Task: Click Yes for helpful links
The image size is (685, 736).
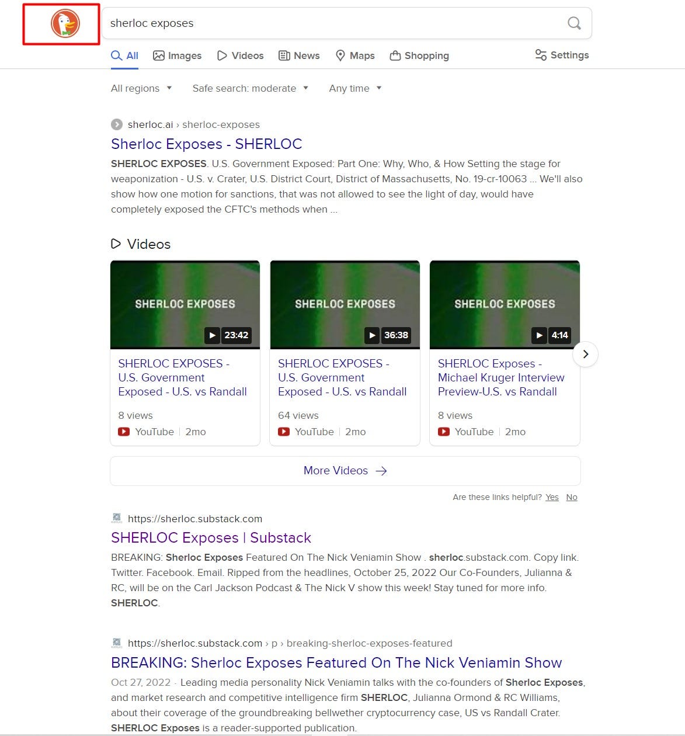Action: click(x=552, y=497)
